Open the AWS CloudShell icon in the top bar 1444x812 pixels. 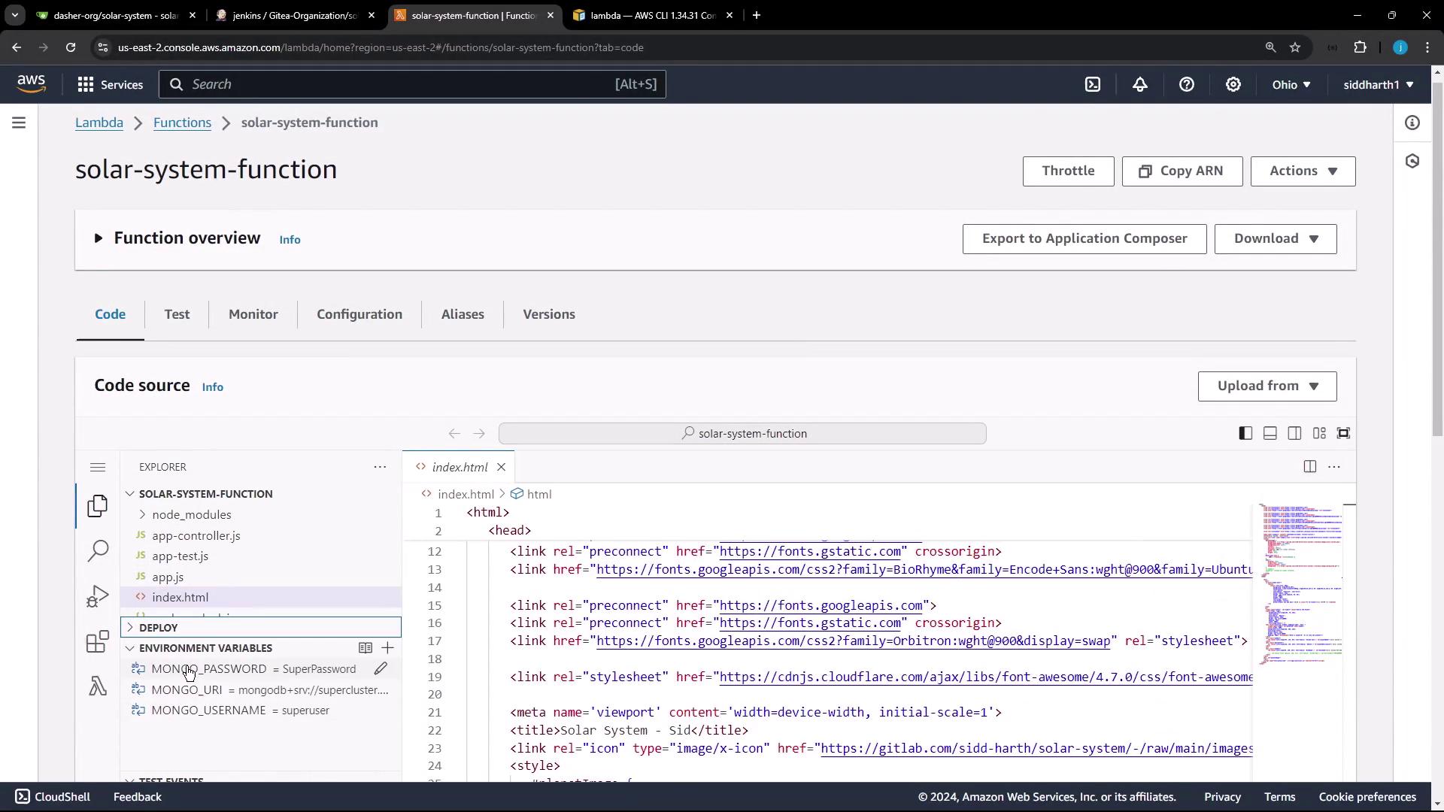(1093, 85)
